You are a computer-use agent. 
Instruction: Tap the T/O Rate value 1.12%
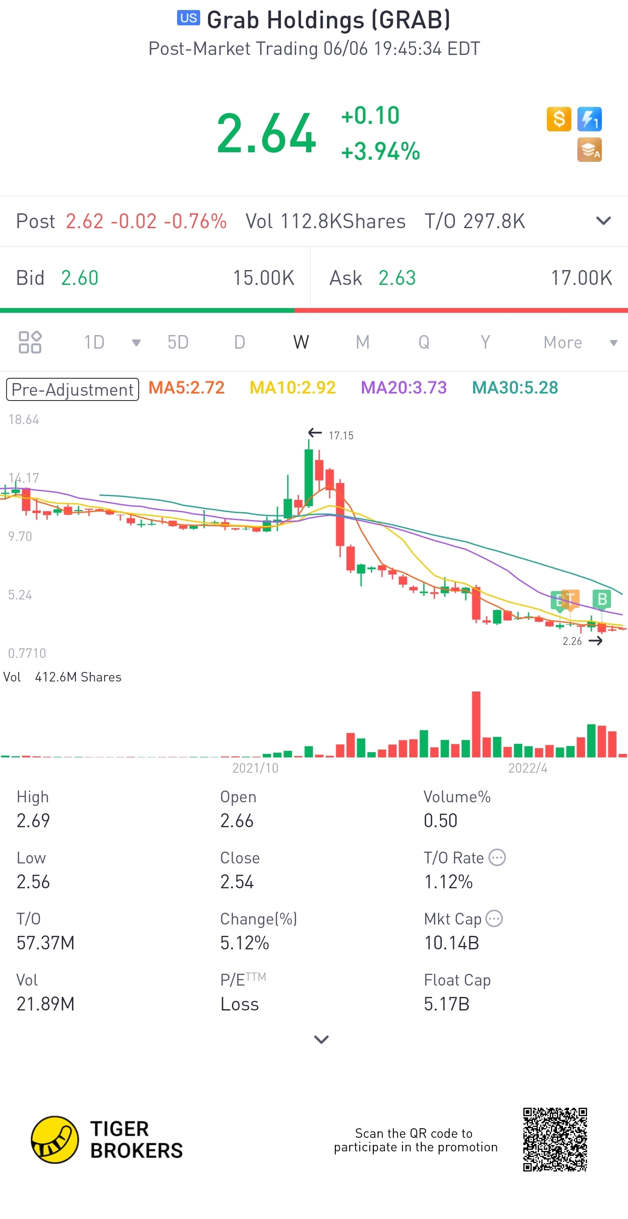tap(448, 882)
